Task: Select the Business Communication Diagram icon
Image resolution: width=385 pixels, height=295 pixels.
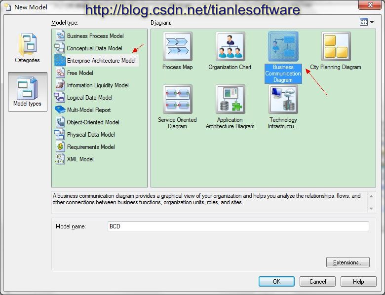Action: pos(283,46)
